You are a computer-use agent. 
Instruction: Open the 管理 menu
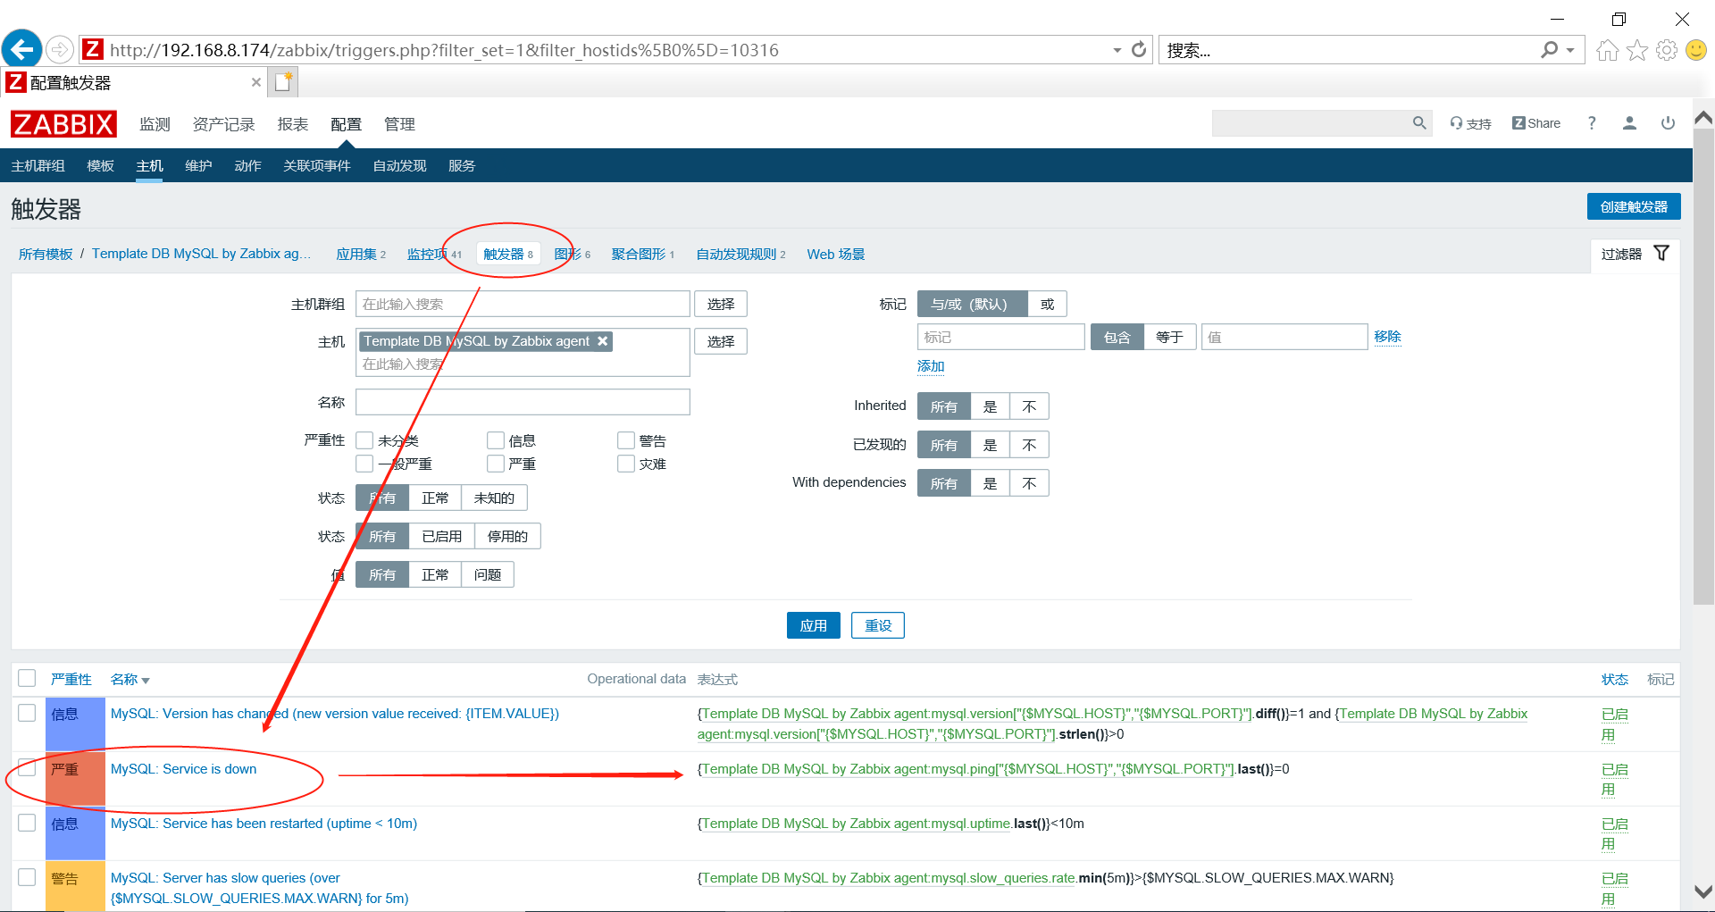(x=399, y=124)
